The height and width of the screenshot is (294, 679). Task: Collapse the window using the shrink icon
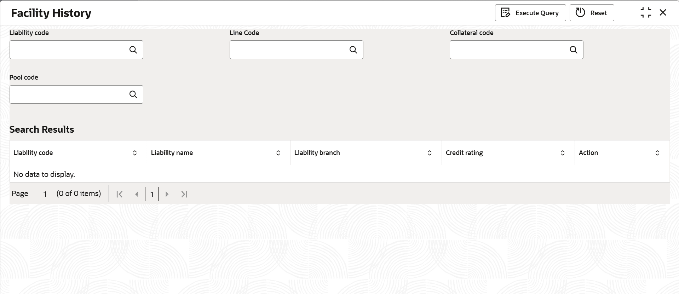[x=646, y=13]
